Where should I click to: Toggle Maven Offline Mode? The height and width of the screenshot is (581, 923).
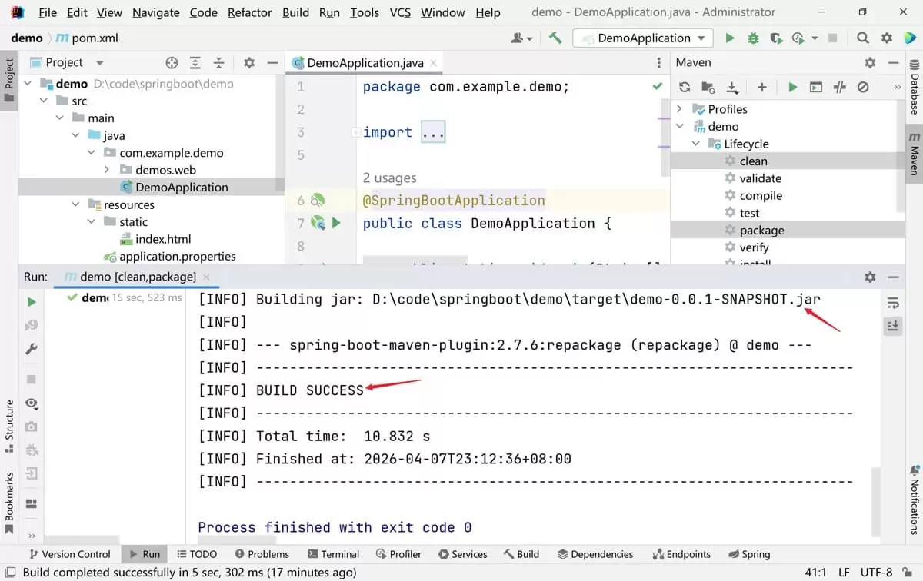[840, 87]
